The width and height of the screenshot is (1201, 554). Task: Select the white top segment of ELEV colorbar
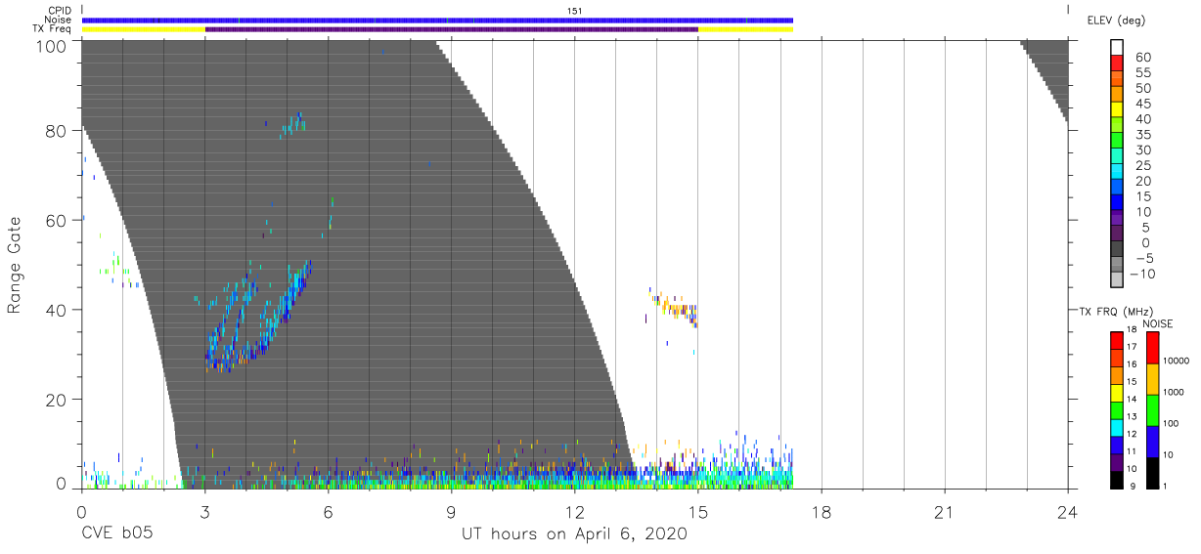(1117, 49)
